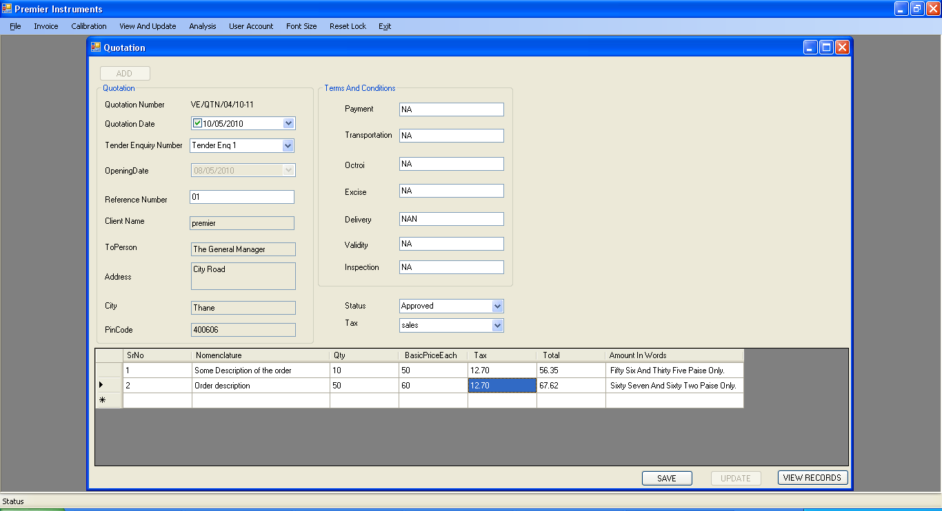Open the Font Size menu
This screenshot has height=511, width=942.
click(301, 26)
